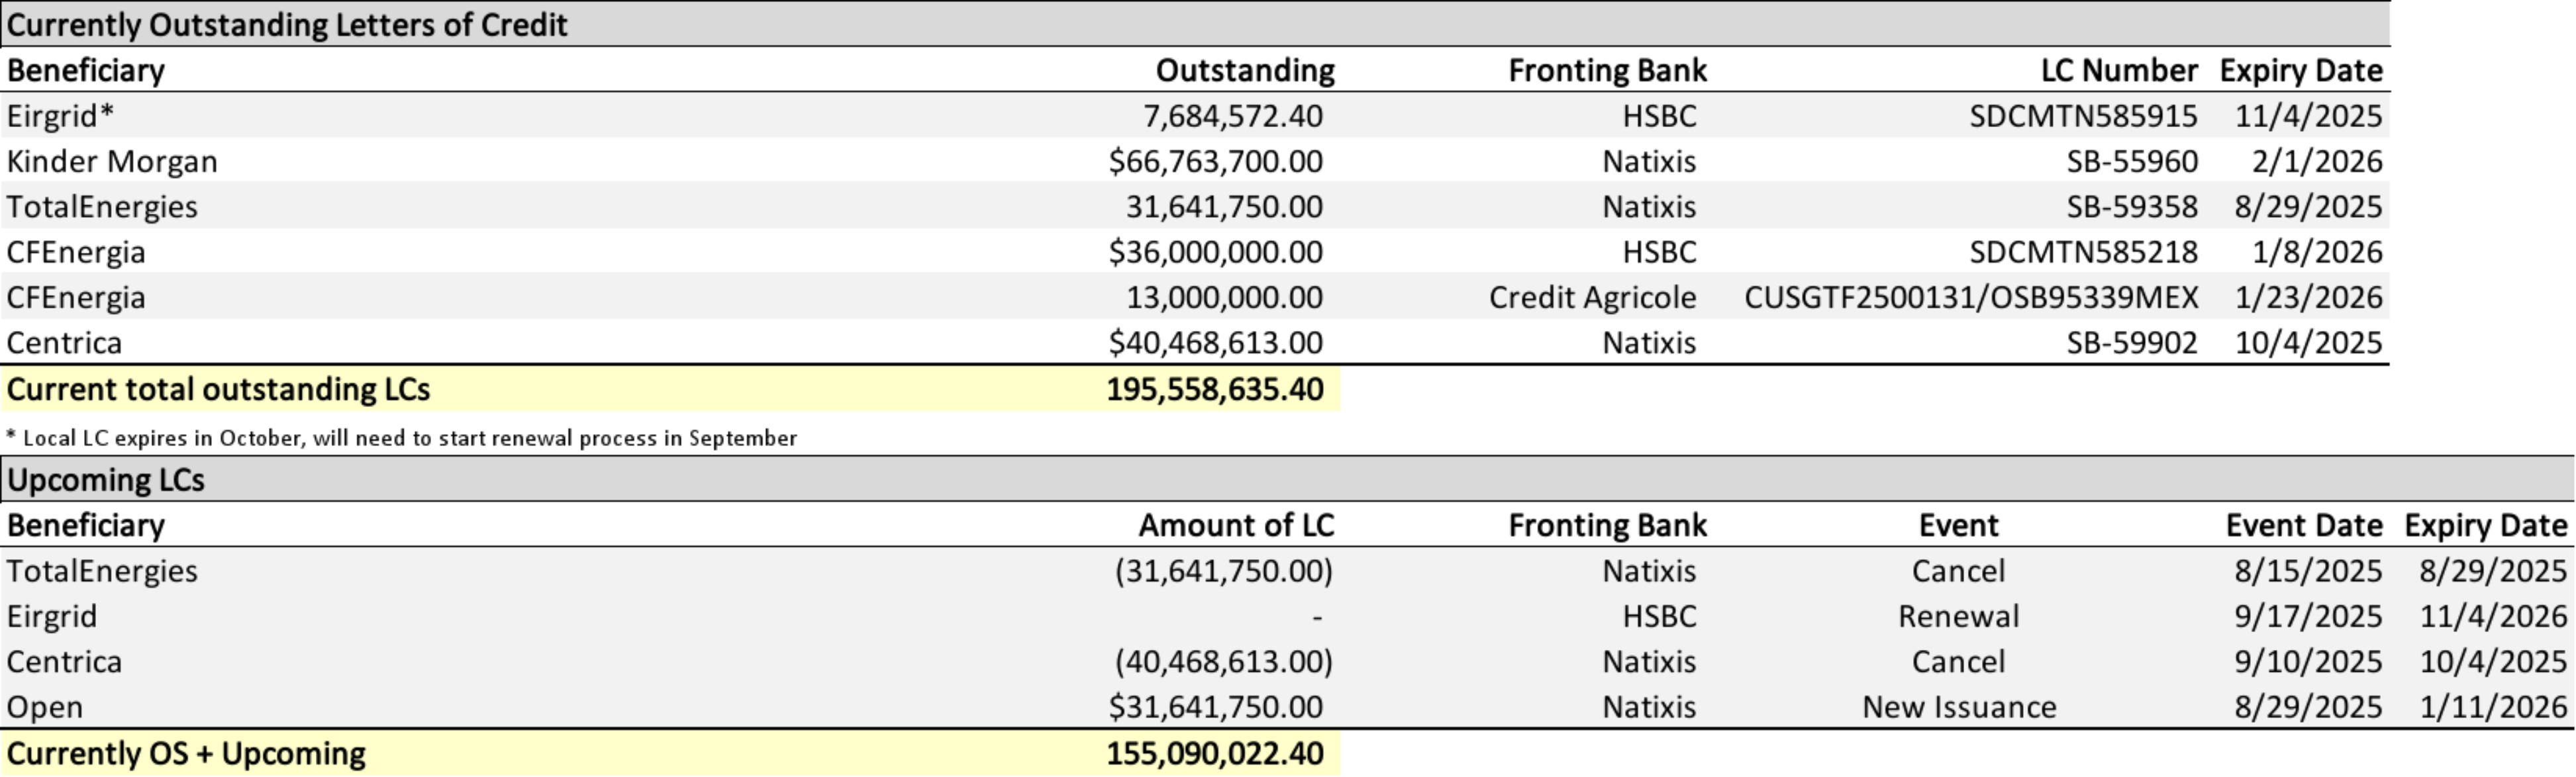Click the Outstanding column header

[x=1244, y=70]
